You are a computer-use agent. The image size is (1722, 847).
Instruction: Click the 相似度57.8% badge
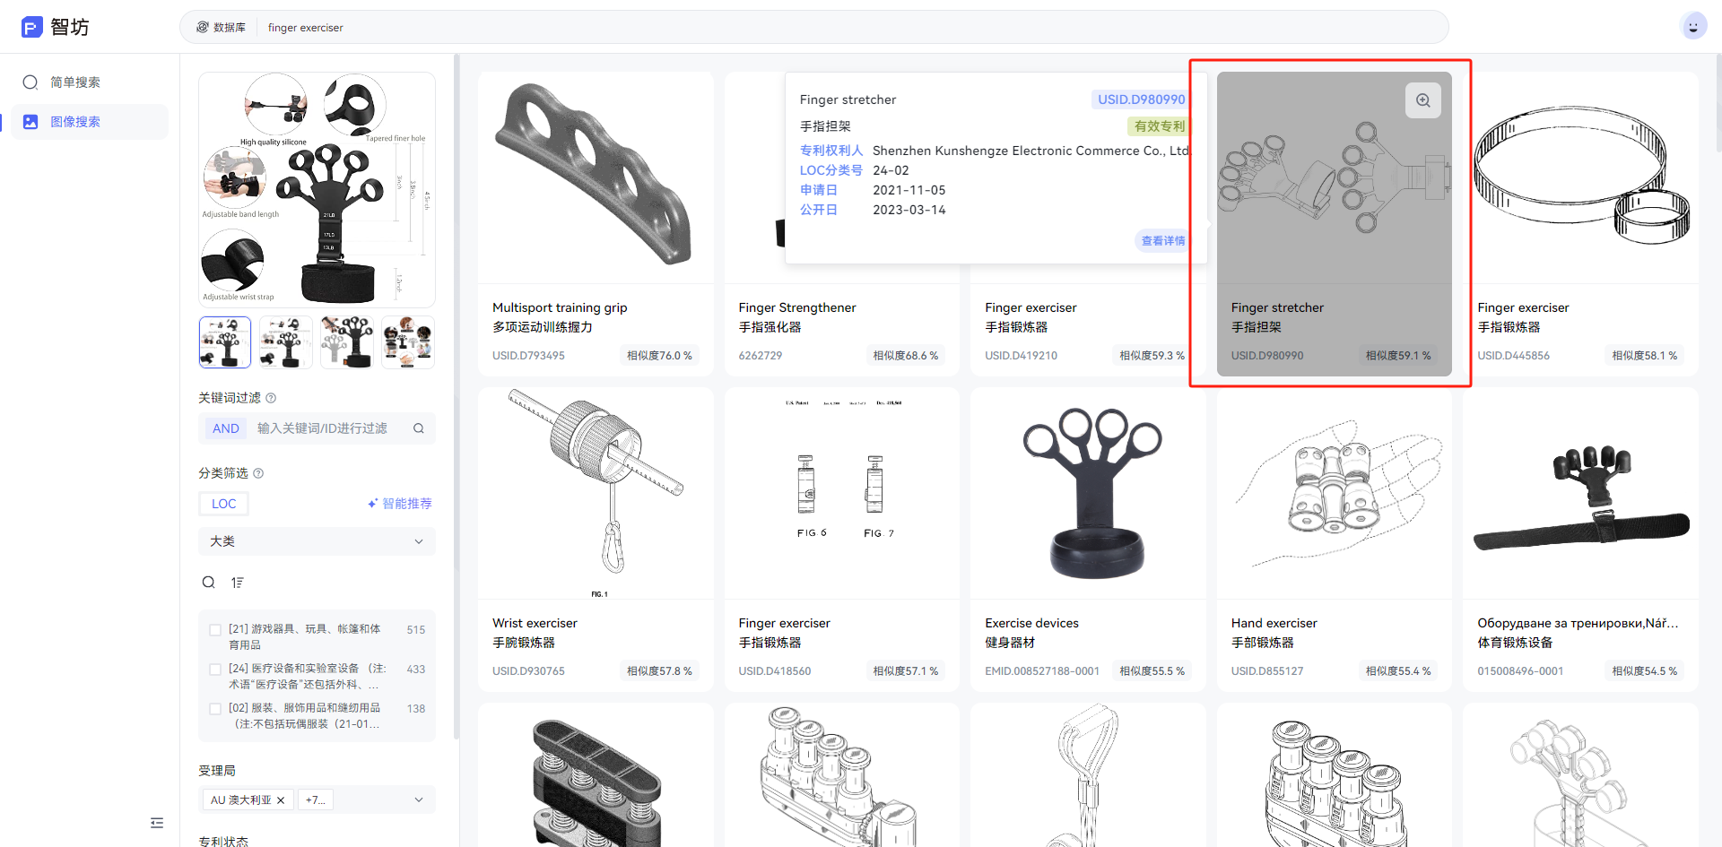[x=659, y=671]
